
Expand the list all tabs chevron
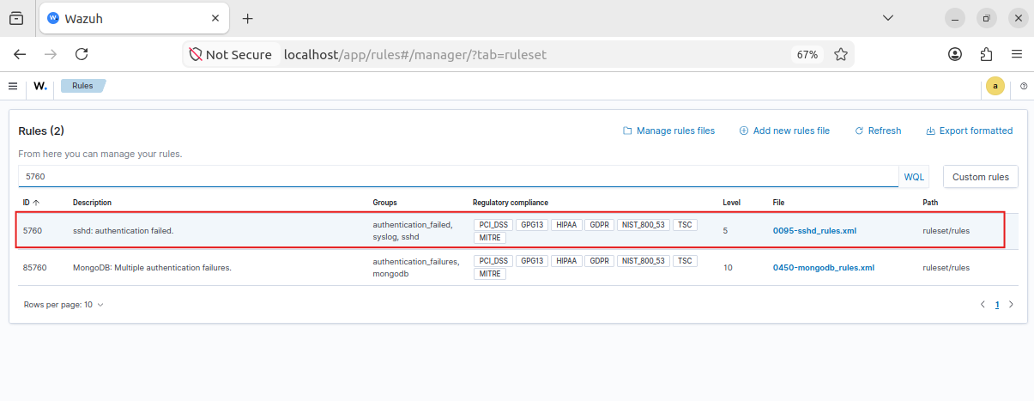[888, 18]
